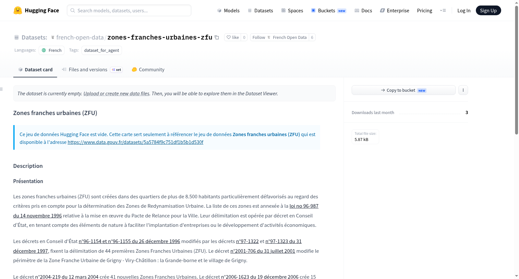Open the Enterprise page
The width and height of the screenshot is (519, 279).
[x=394, y=10]
